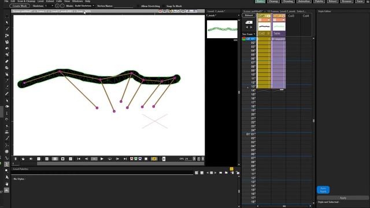Toggle the loop playback button
370x208 pixels.
pyautogui.click(x=110, y=159)
